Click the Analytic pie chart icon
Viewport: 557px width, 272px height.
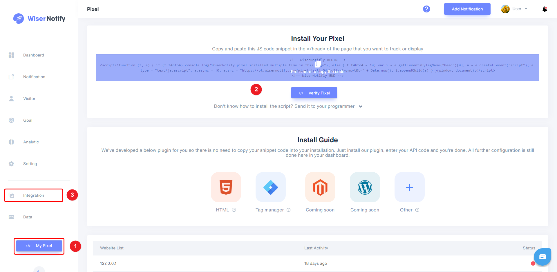[x=11, y=142]
